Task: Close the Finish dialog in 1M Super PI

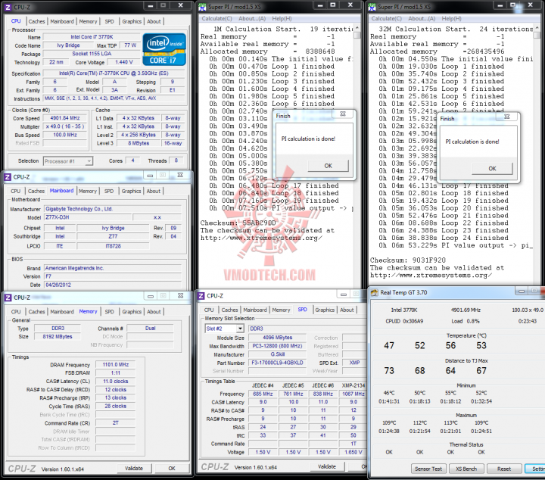Action: [343, 114]
